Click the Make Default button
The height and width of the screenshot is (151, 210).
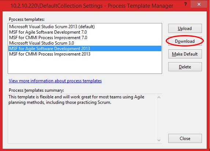185,54
